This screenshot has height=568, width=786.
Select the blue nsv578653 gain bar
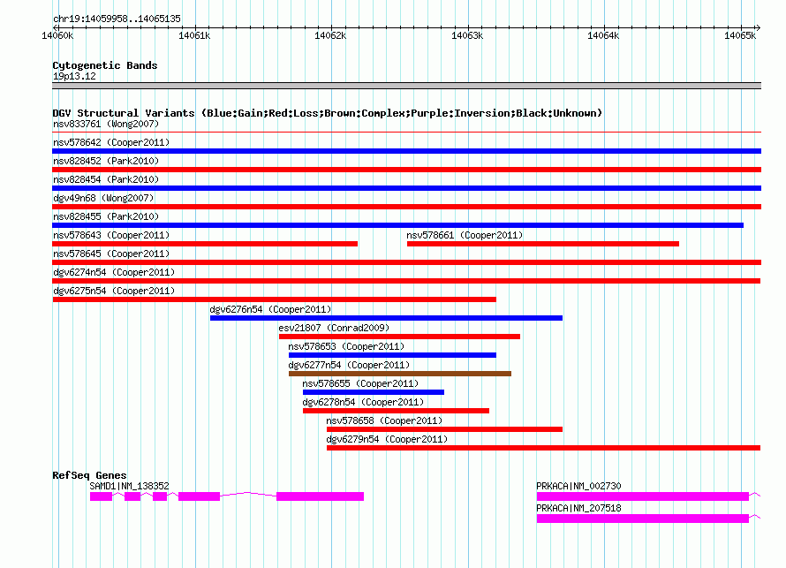coord(392,355)
